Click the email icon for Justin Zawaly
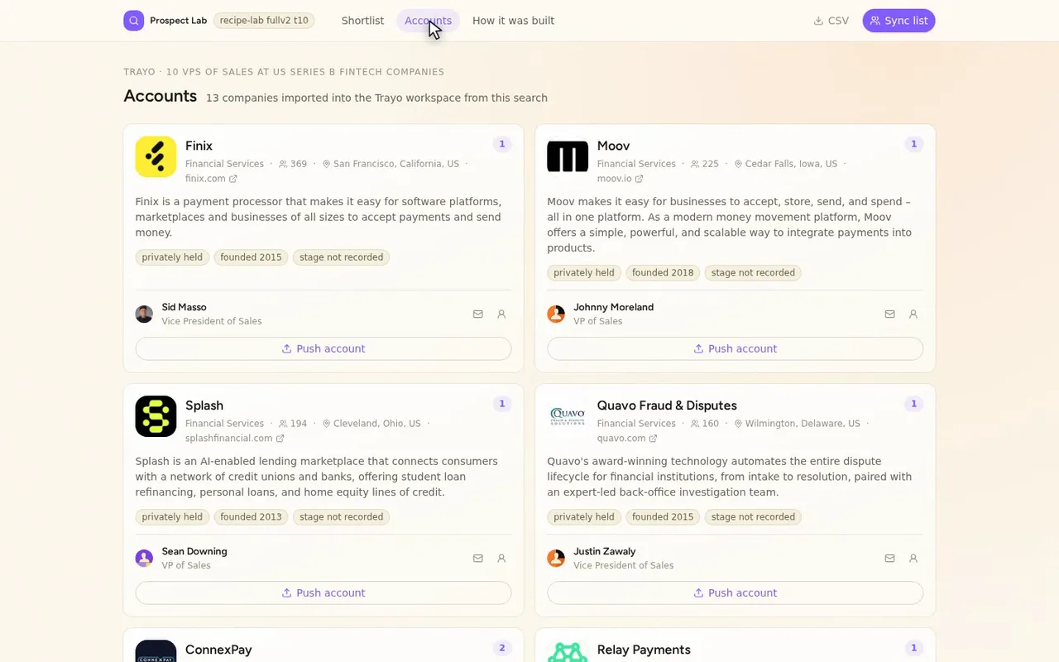This screenshot has width=1059, height=662. pyautogui.click(x=890, y=559)
